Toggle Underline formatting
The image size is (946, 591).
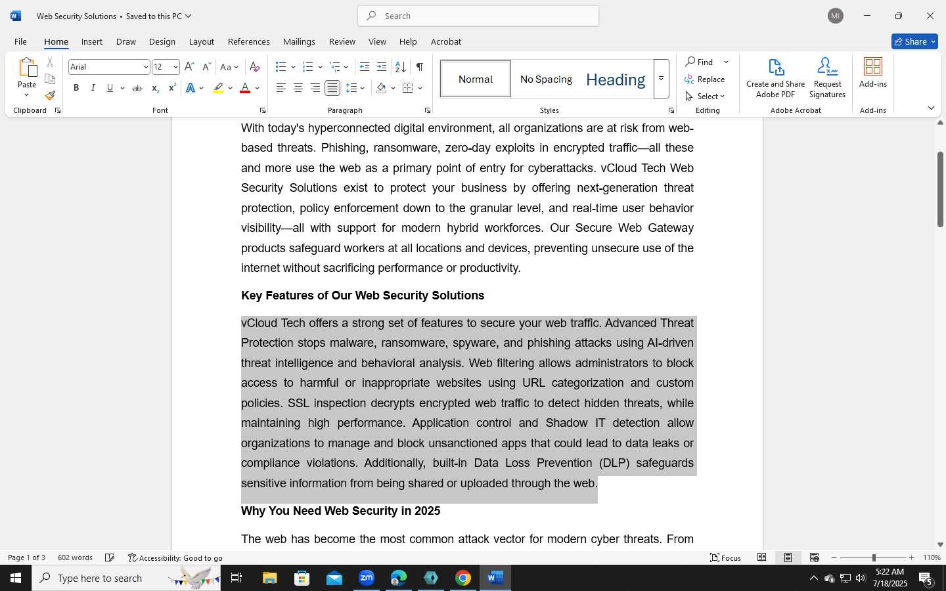point(110,88)
